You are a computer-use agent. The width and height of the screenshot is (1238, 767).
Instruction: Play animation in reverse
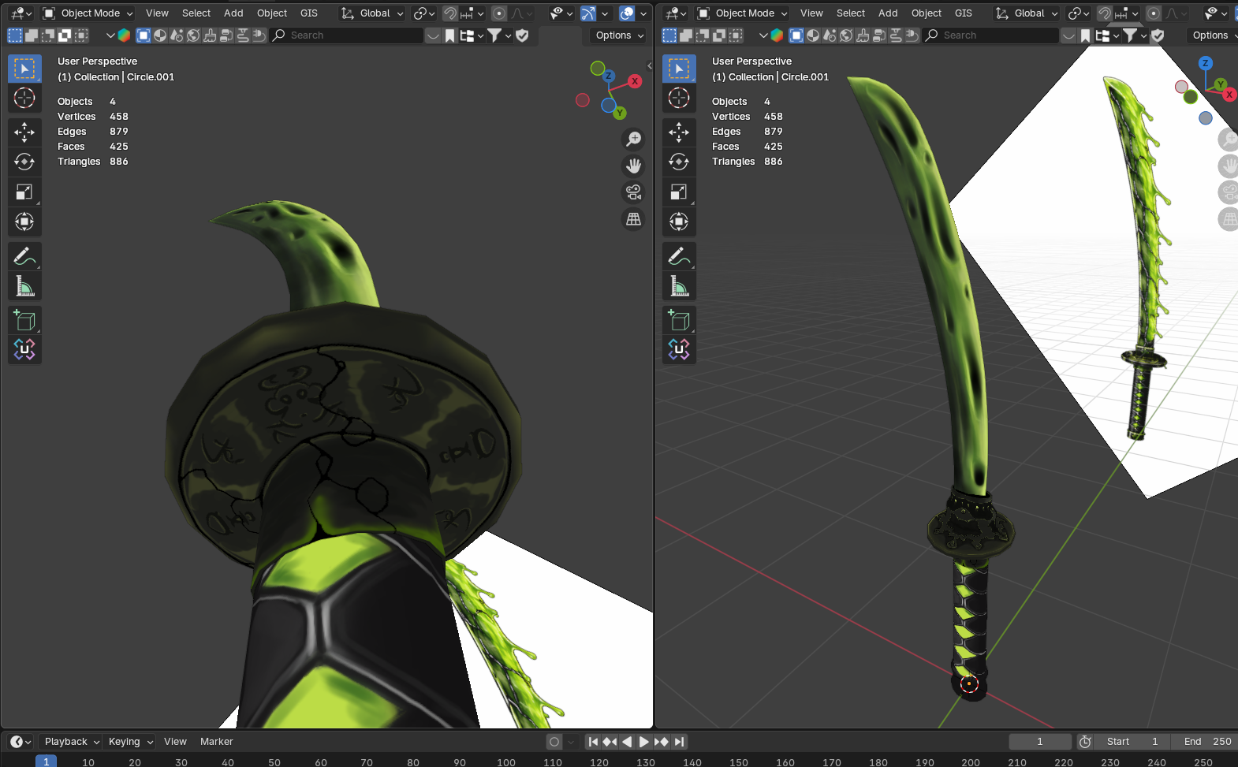(x=627, y=742)
